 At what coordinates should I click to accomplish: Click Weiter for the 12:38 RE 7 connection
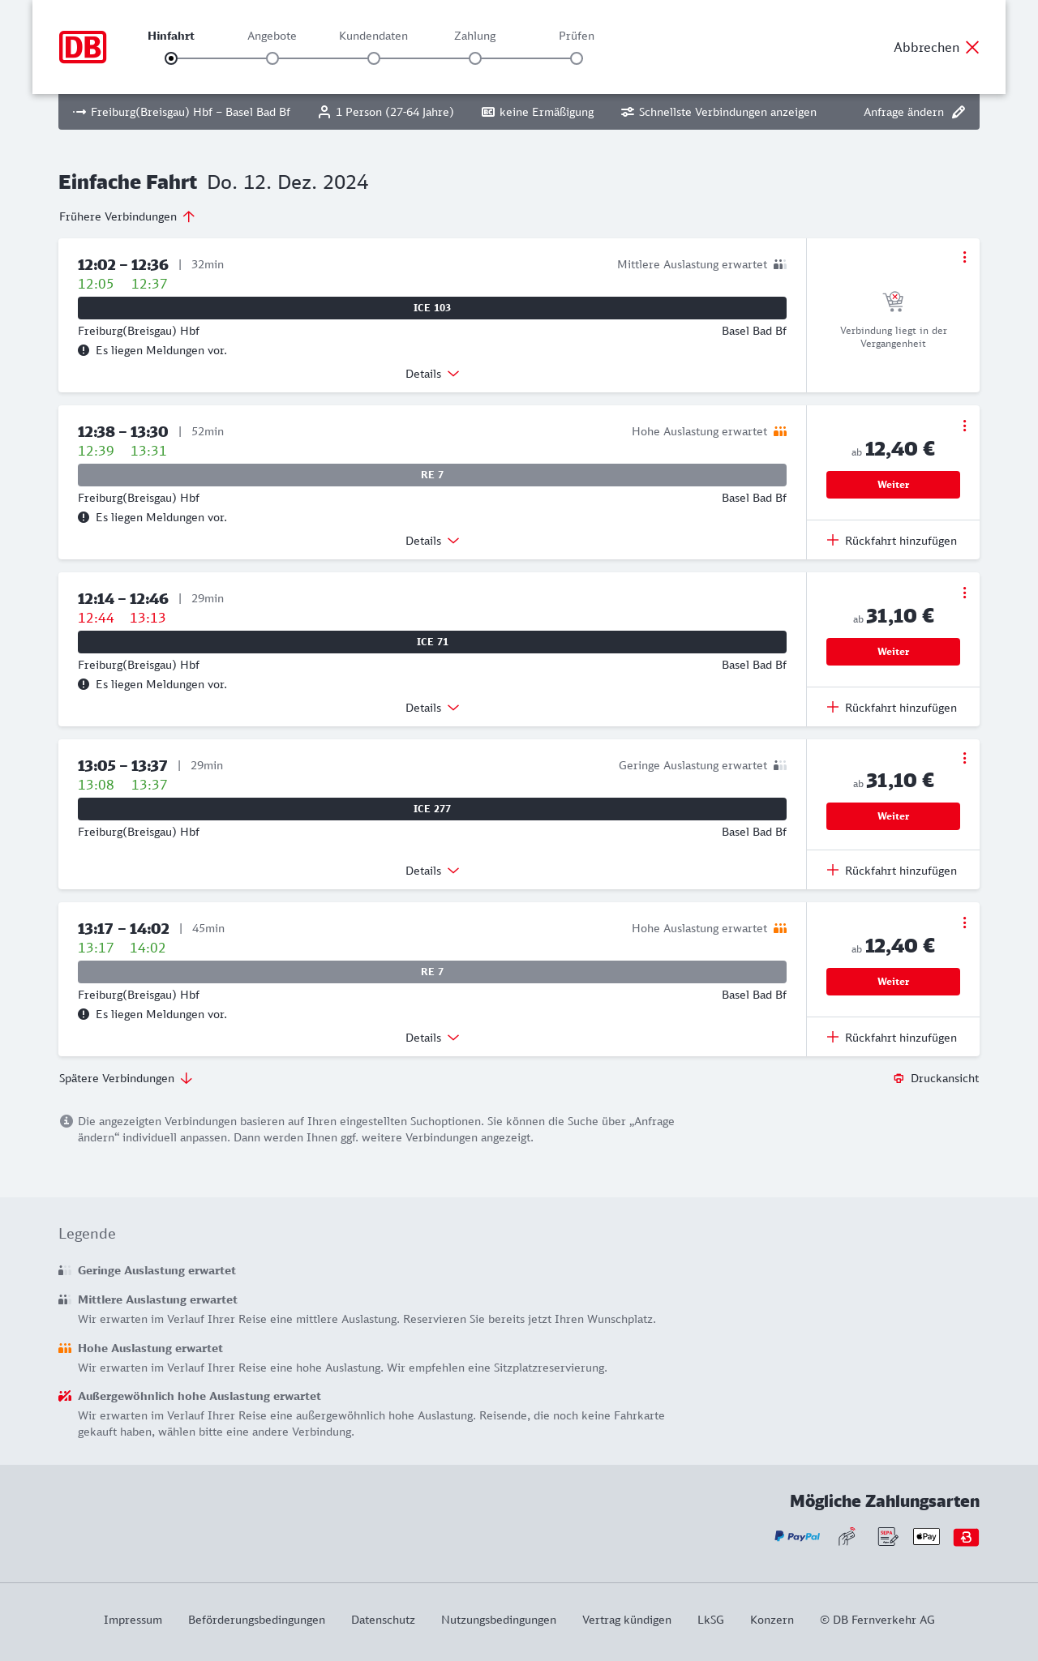(893, 485)
